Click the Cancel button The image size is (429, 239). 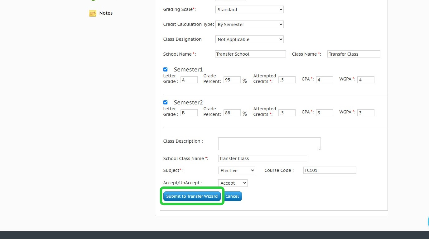click(x=232, y=196)
